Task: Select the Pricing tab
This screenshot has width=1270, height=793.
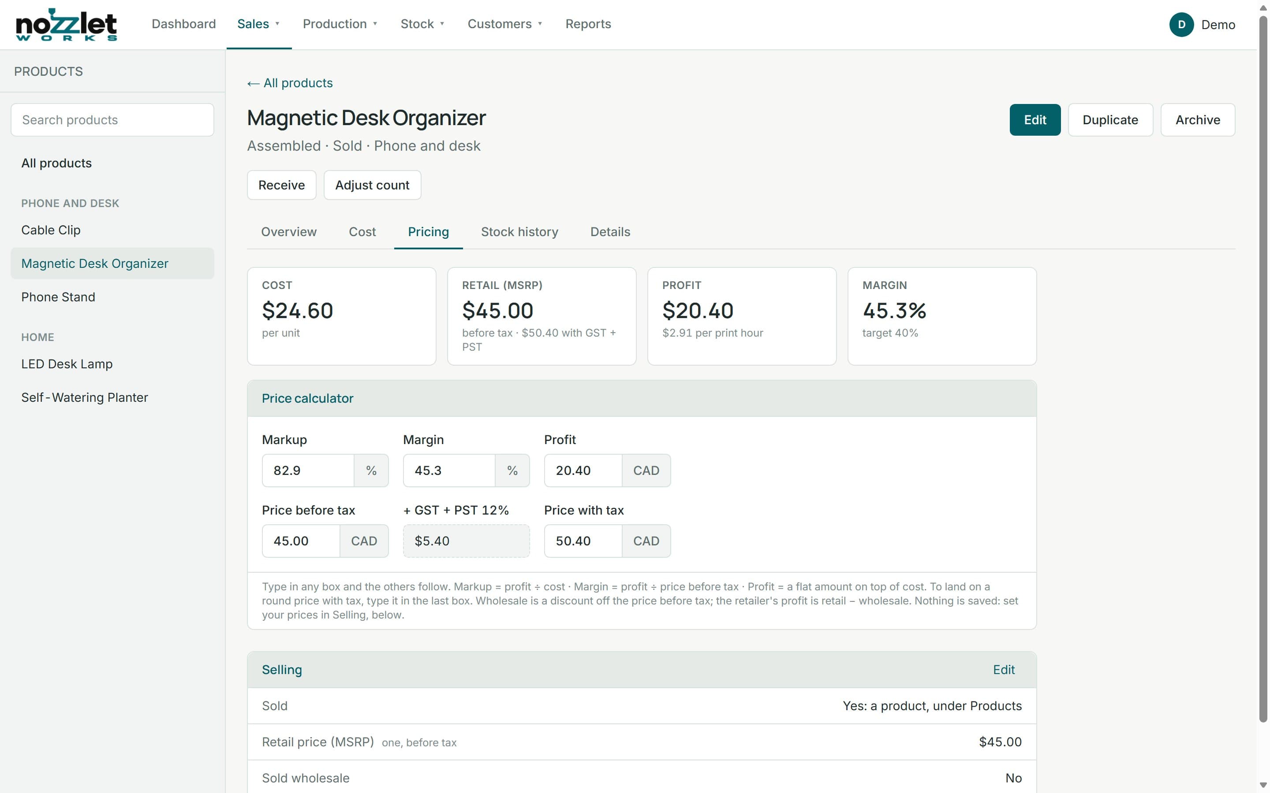Action: pos(428,232)
